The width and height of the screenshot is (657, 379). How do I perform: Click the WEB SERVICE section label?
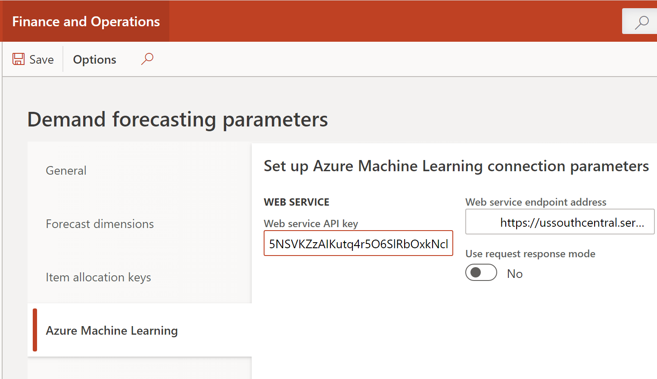coord(296,202)
